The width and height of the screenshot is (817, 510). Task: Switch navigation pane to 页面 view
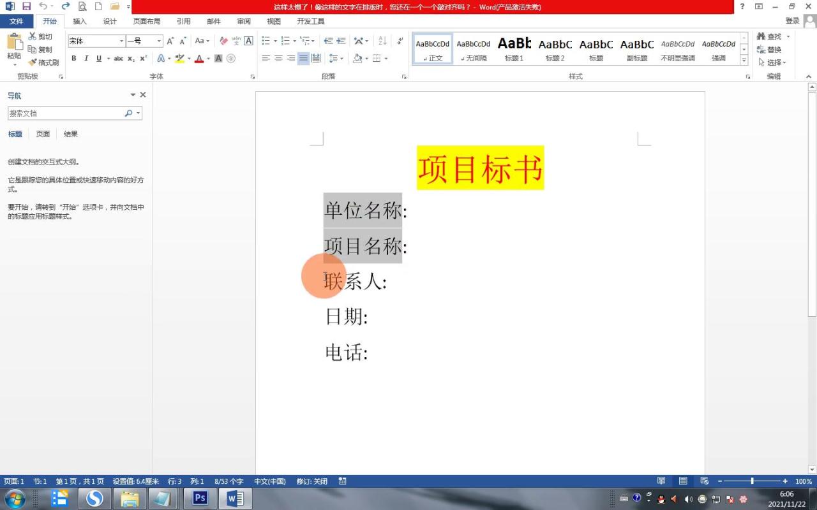click(x=42, y=134)
